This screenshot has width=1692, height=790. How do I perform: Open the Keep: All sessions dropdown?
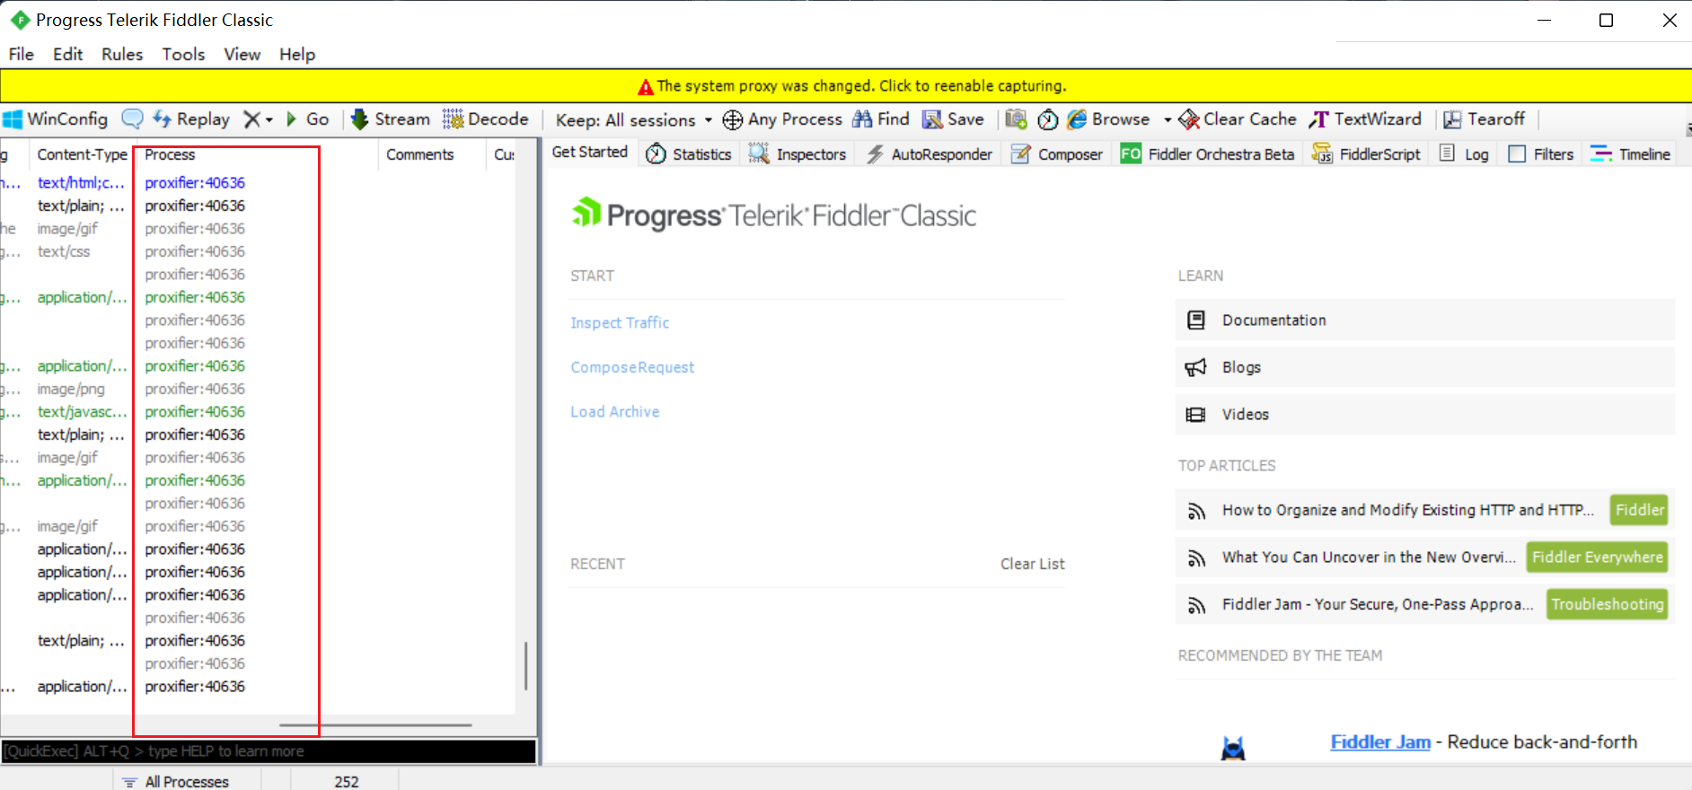click(x=633, y=120)
